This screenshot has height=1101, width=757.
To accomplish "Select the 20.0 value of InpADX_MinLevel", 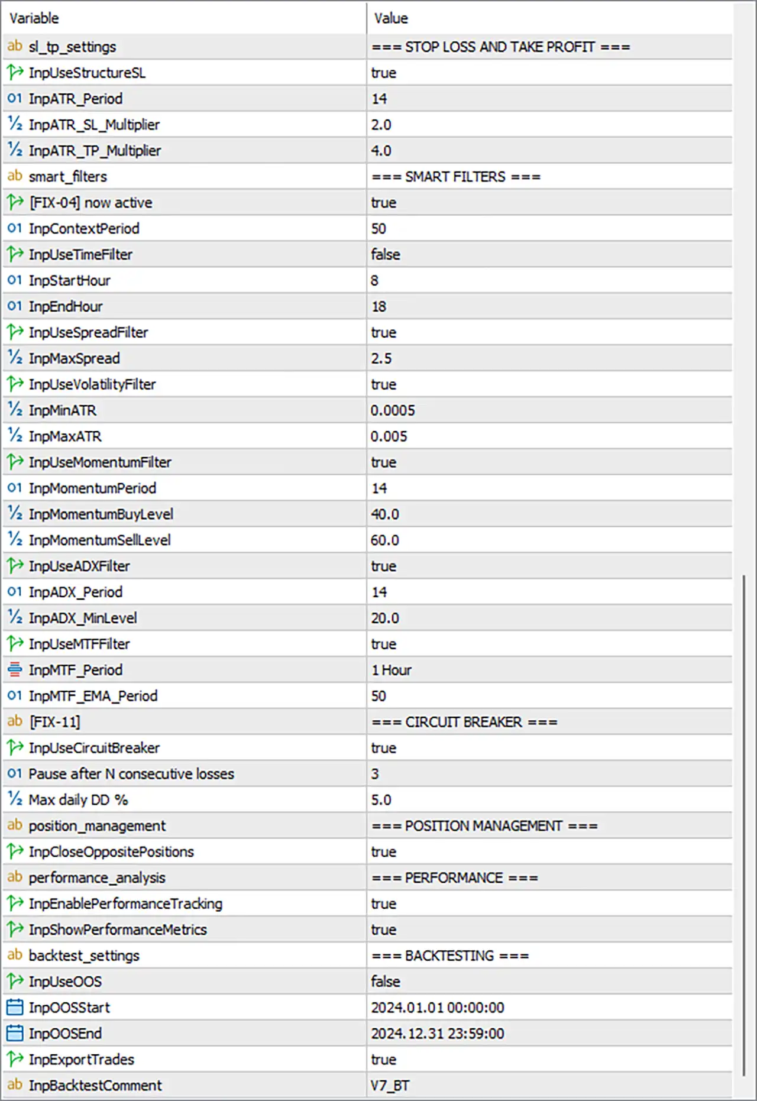I will [x=385, y=618].
